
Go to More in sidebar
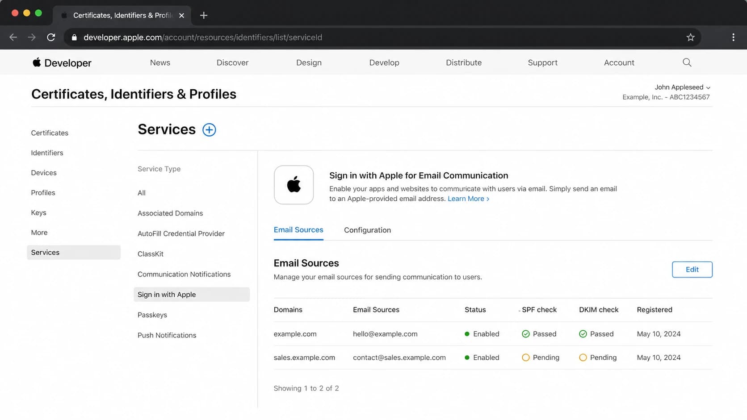click(x=39, y=233)
